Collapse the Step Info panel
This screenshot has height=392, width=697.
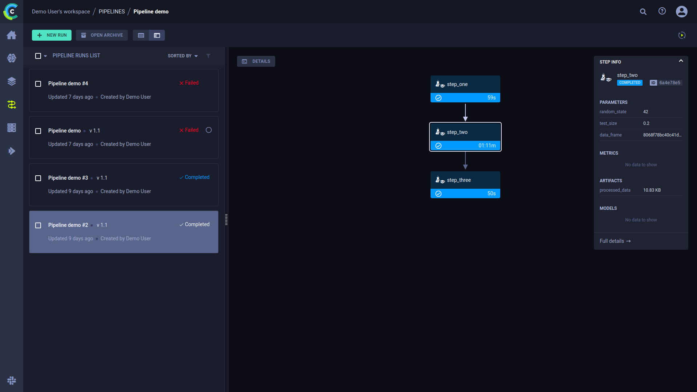(681, 61)
